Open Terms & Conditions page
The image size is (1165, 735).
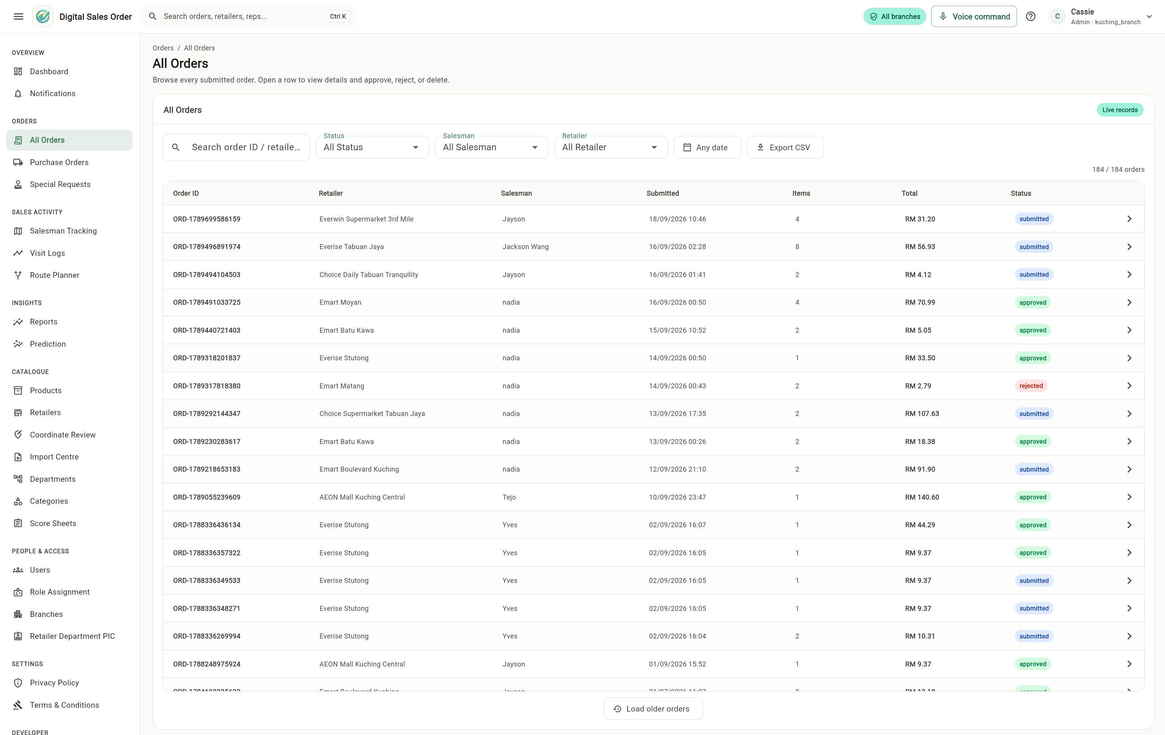click(x=69, y=705)
